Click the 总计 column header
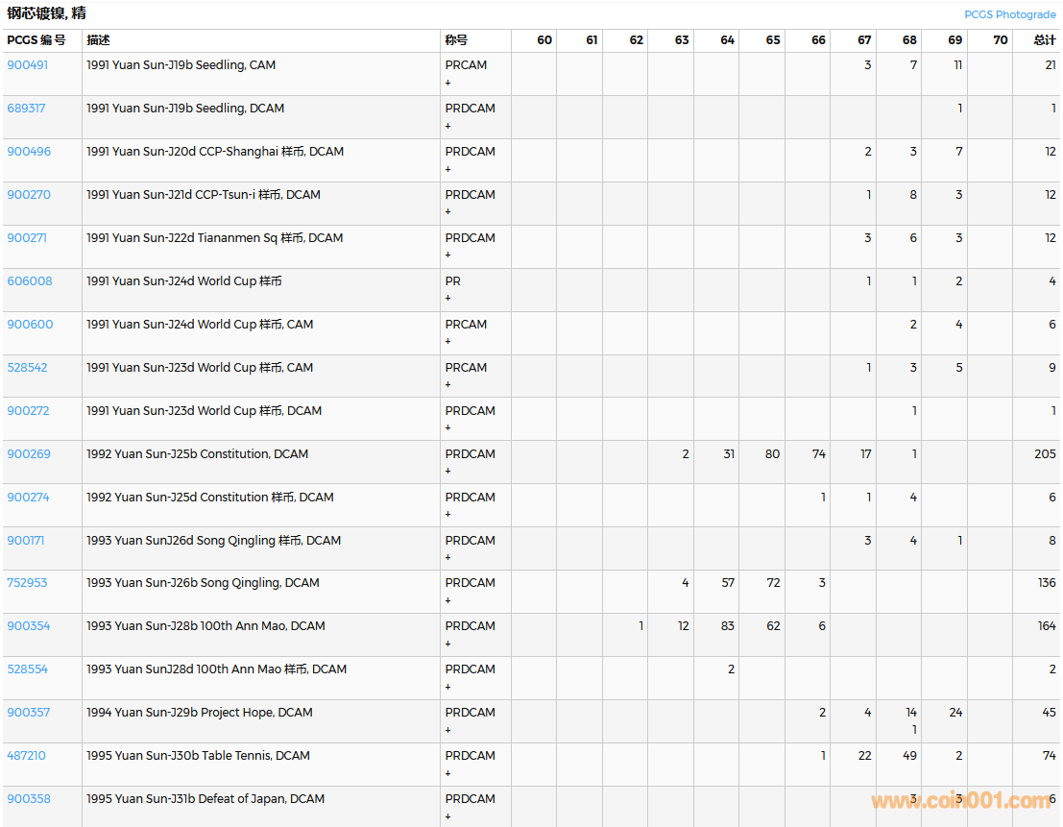Image resolution: width=1063 pixels, height=827 pixels. (x=1044, y=40)
